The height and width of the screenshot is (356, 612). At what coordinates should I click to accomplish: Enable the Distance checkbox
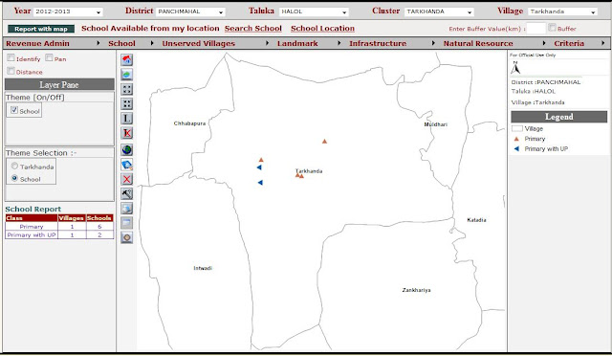pyautogui.click(x=11, y=71)
